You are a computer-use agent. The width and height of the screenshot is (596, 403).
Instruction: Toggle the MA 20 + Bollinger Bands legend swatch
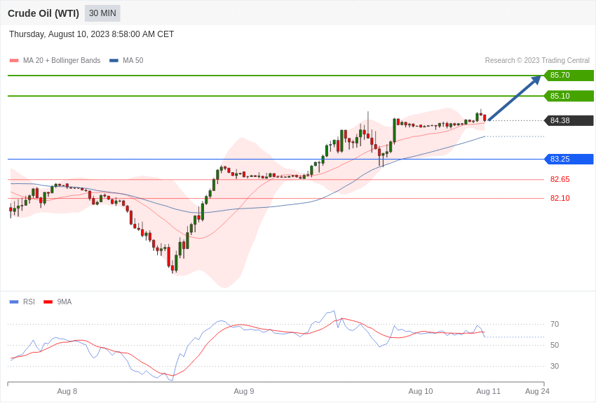click(14, 61)
